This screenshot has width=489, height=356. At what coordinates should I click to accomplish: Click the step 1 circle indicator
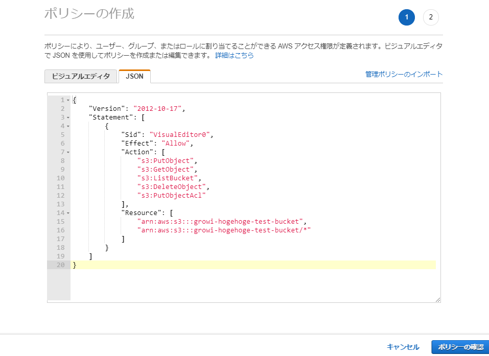tap(406, 17)
